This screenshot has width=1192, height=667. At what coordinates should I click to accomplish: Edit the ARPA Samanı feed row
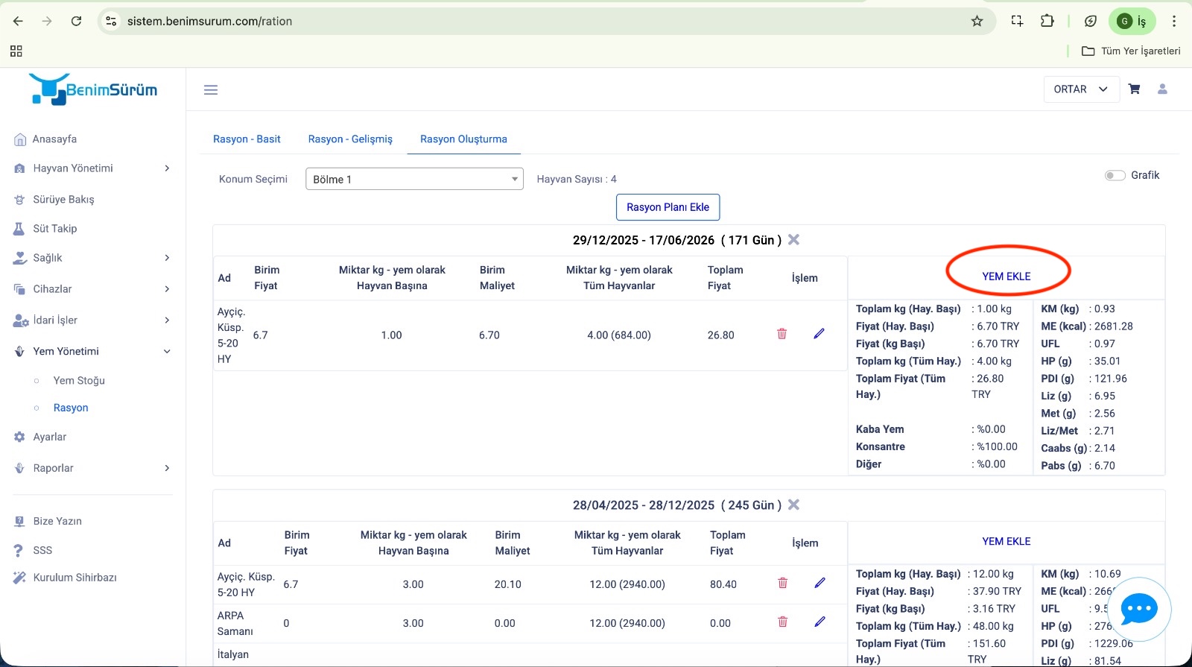(x=819, y=622)
